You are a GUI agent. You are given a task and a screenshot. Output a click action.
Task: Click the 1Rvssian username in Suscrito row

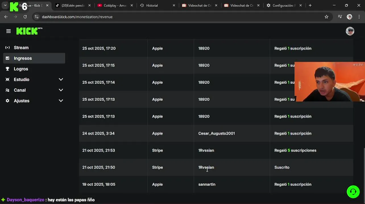[206, 167]
